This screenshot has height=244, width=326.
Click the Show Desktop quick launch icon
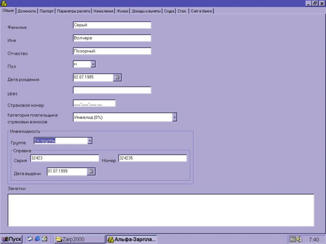click(30, 239)
